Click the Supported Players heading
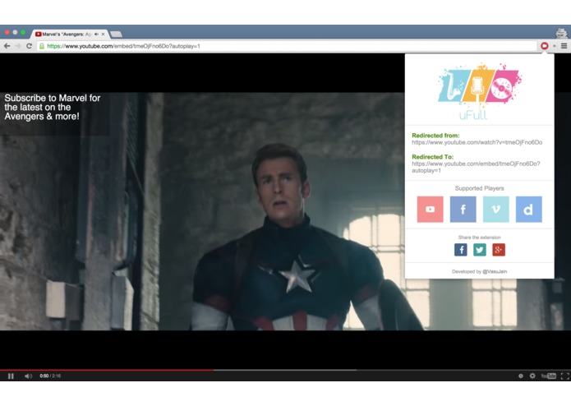 pyautogui.click(x=479, y=188)
